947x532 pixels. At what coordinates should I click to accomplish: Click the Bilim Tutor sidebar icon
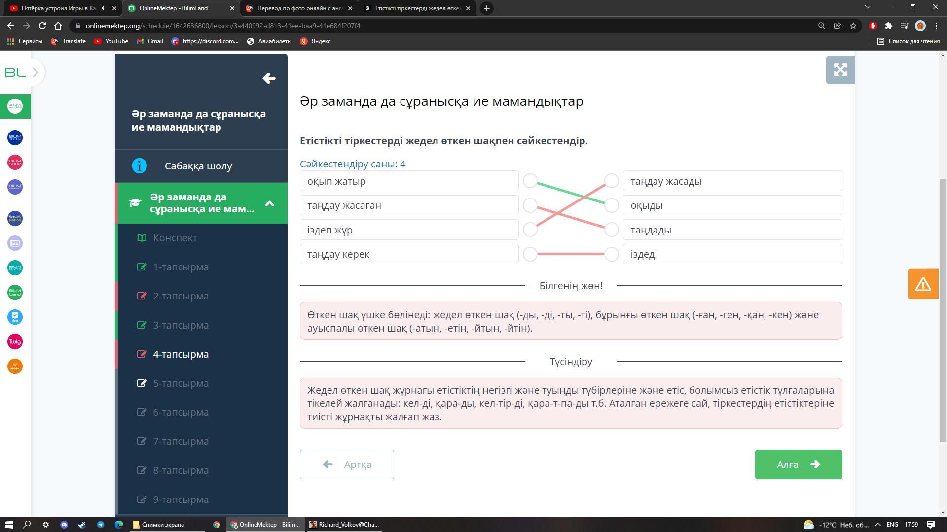click(x=15, y=137)
